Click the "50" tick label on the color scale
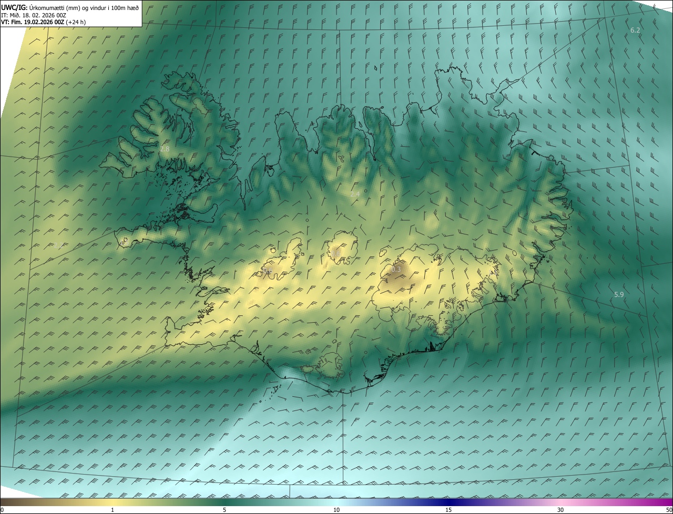 point(669,510)
